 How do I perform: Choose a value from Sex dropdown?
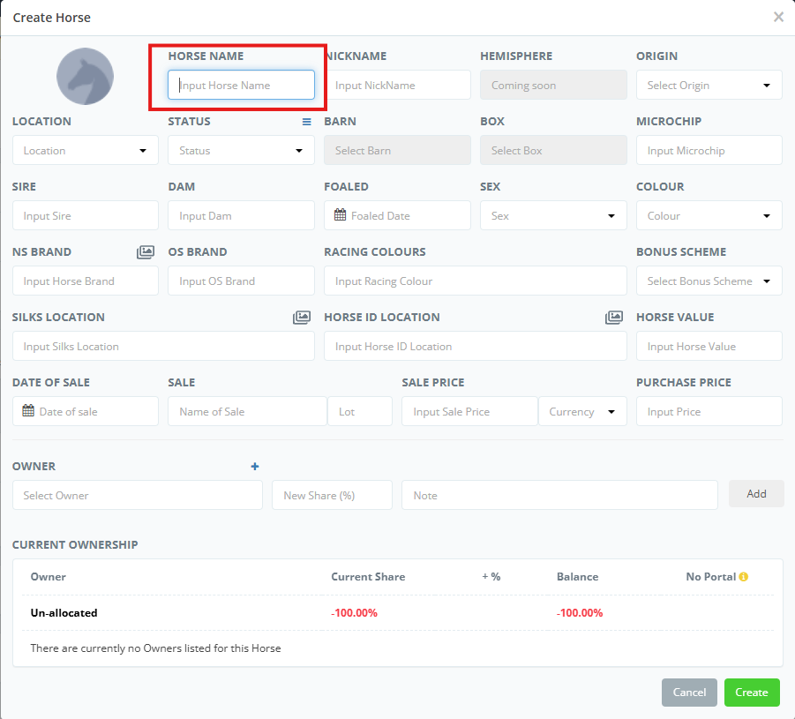coord(553,216)
